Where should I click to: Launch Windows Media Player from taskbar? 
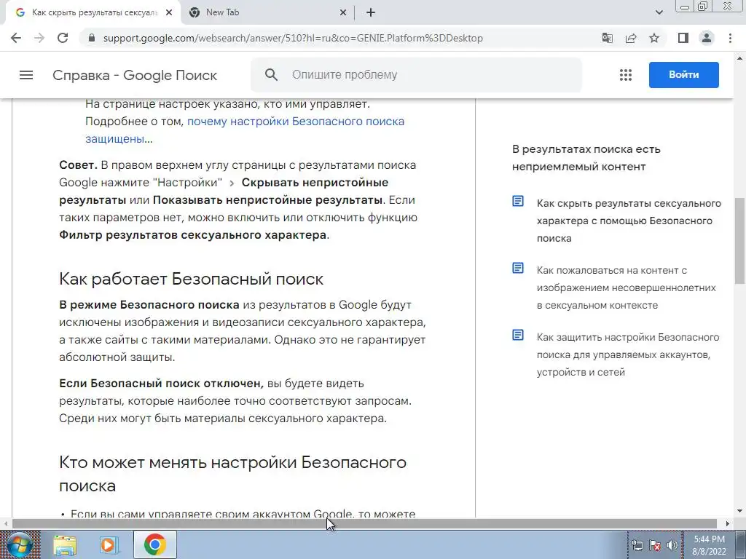coord(109,544)
